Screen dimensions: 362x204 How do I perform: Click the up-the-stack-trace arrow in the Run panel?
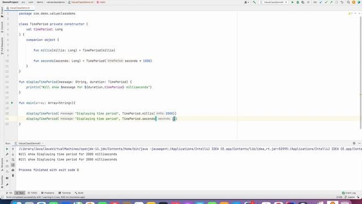(x=13, y=149)
